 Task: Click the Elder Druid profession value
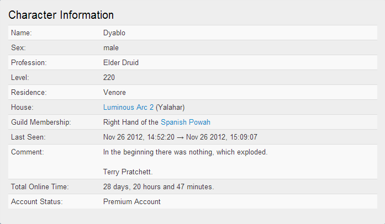click(121, 62)
